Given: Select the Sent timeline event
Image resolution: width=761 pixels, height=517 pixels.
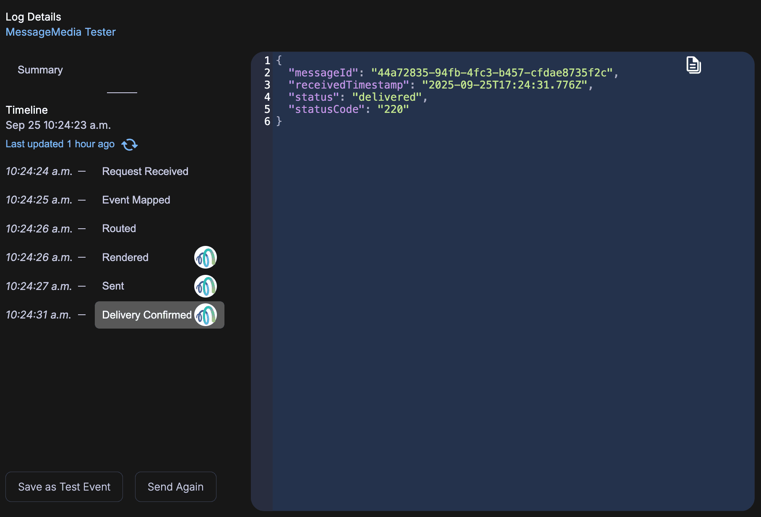Looking at the screenshot, I should (x=113, y=286).
